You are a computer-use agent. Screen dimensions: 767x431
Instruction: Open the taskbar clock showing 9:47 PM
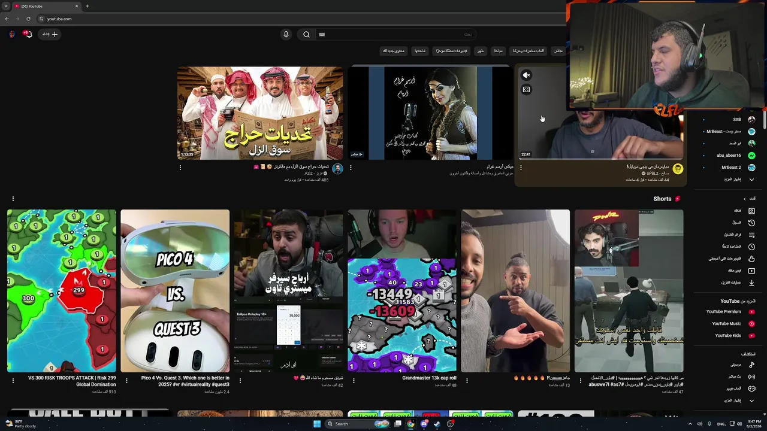(754, 424)
